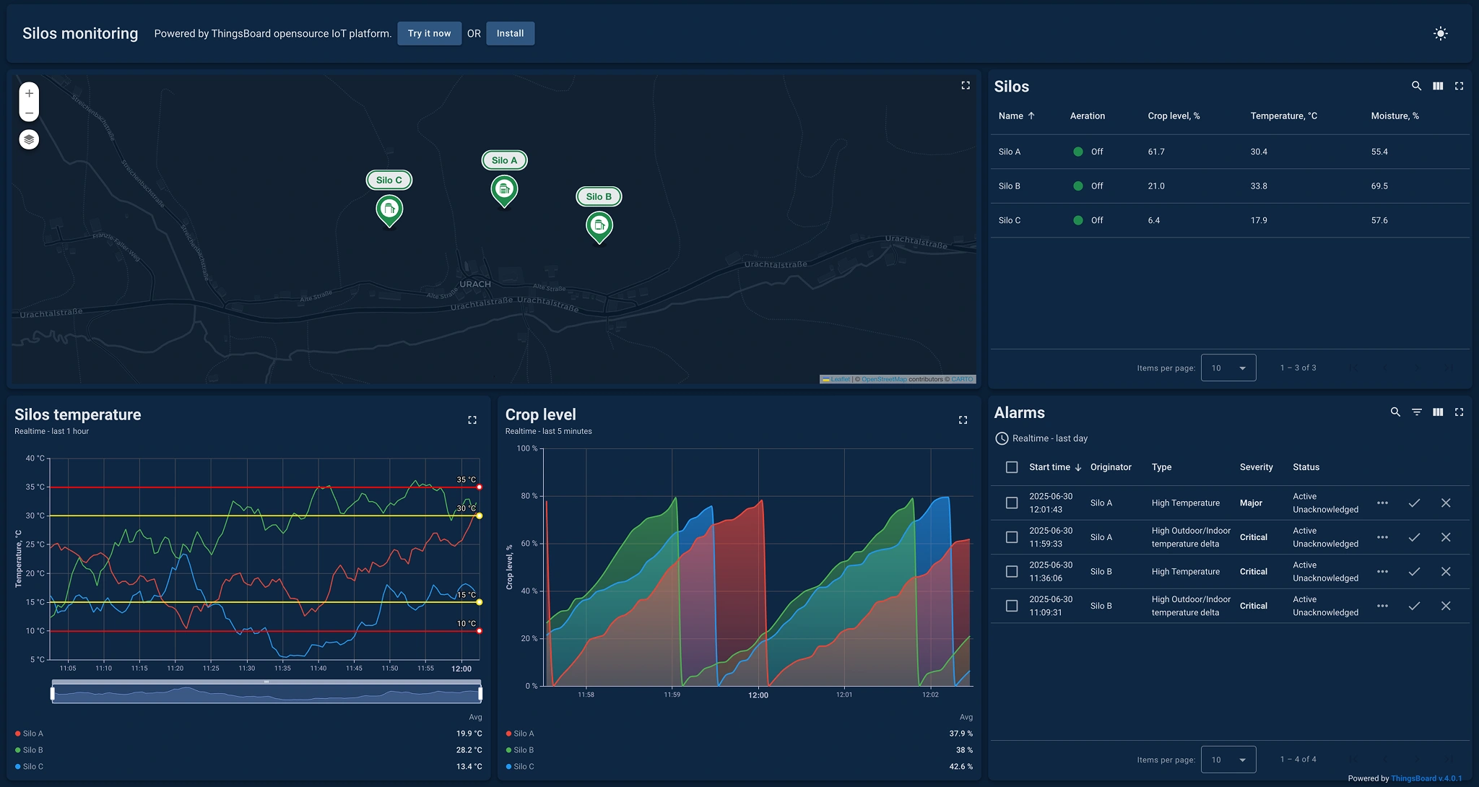Open items per page dropdown in Silos table
The width and height of the screenshot is (1479, 787).
tap(1228, 368)
